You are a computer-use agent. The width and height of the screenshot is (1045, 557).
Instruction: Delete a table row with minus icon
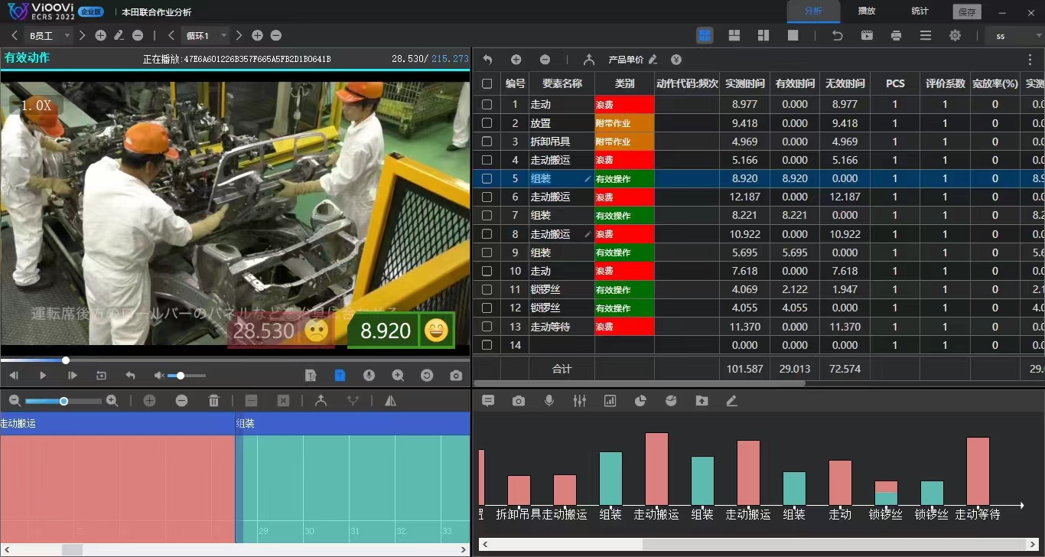tap(545, 60)
